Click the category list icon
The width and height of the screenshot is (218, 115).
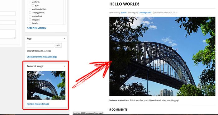129,12
